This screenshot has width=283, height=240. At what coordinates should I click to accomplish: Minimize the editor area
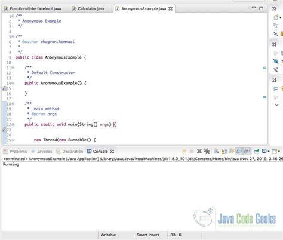[x=254, y=8]
